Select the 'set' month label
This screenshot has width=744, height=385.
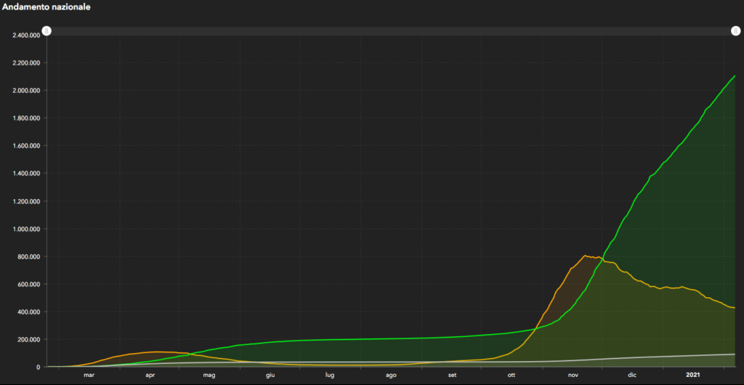[x=452, y=375]
